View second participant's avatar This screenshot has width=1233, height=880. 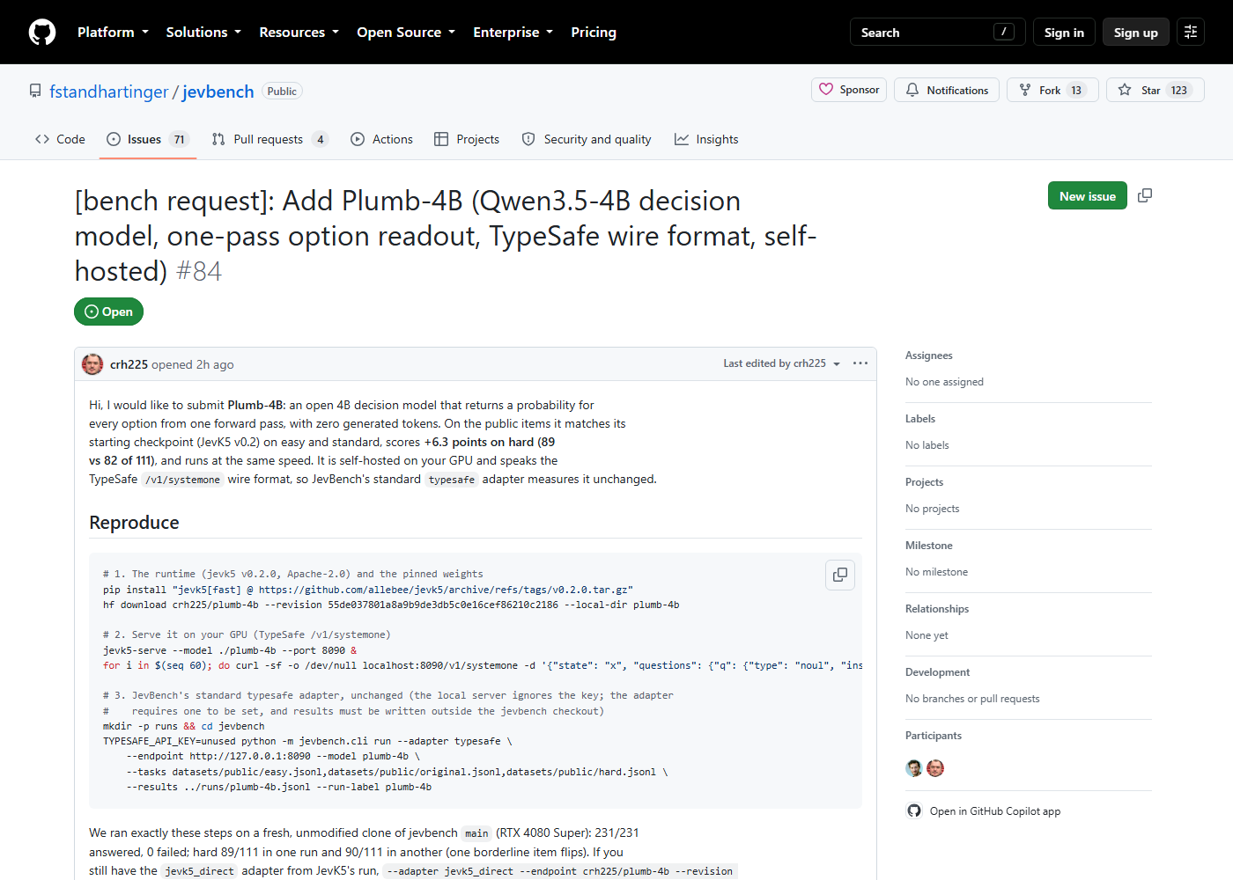pos(935,768)
